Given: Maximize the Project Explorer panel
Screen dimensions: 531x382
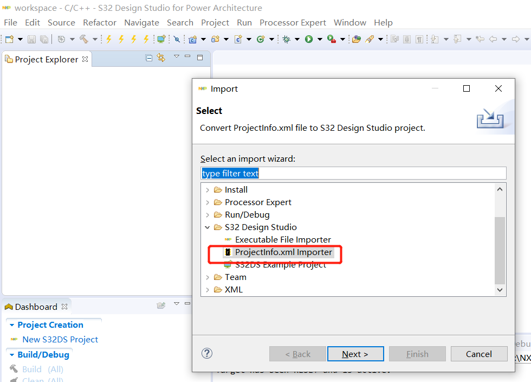Looking at the screenshot, I should click(200, 58).
